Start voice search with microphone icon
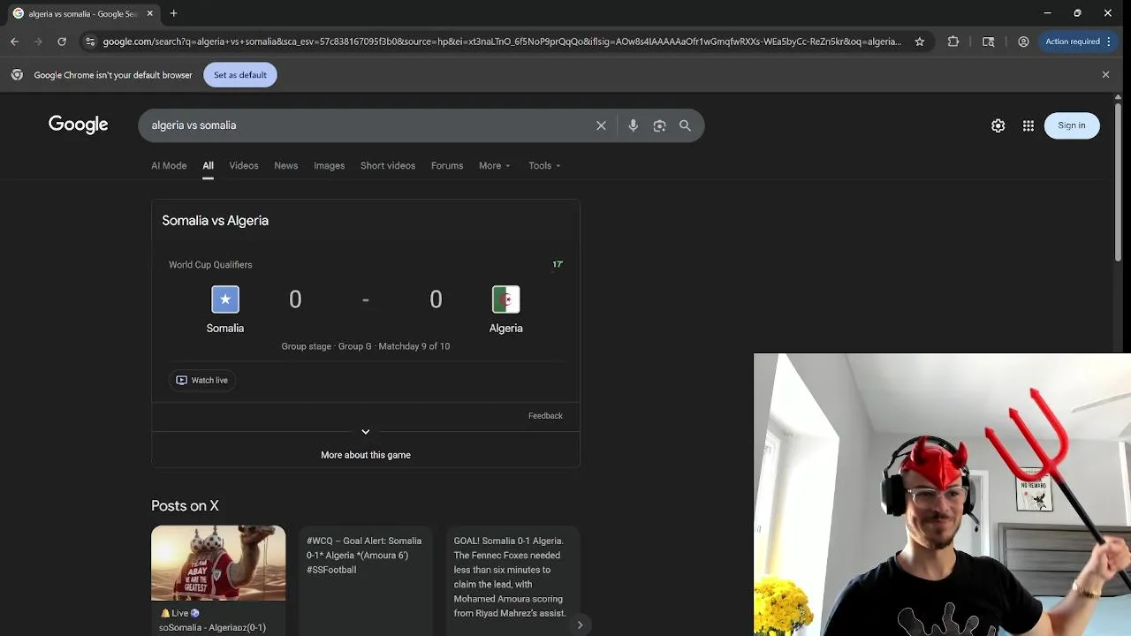1131x636 pixels. click(x=633, y=125)
